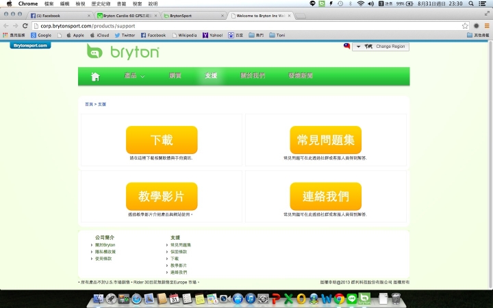Viewport: 493px width, 308px height.
Task: Open the Chrome hamburger menu
Action: click(487, 26)
